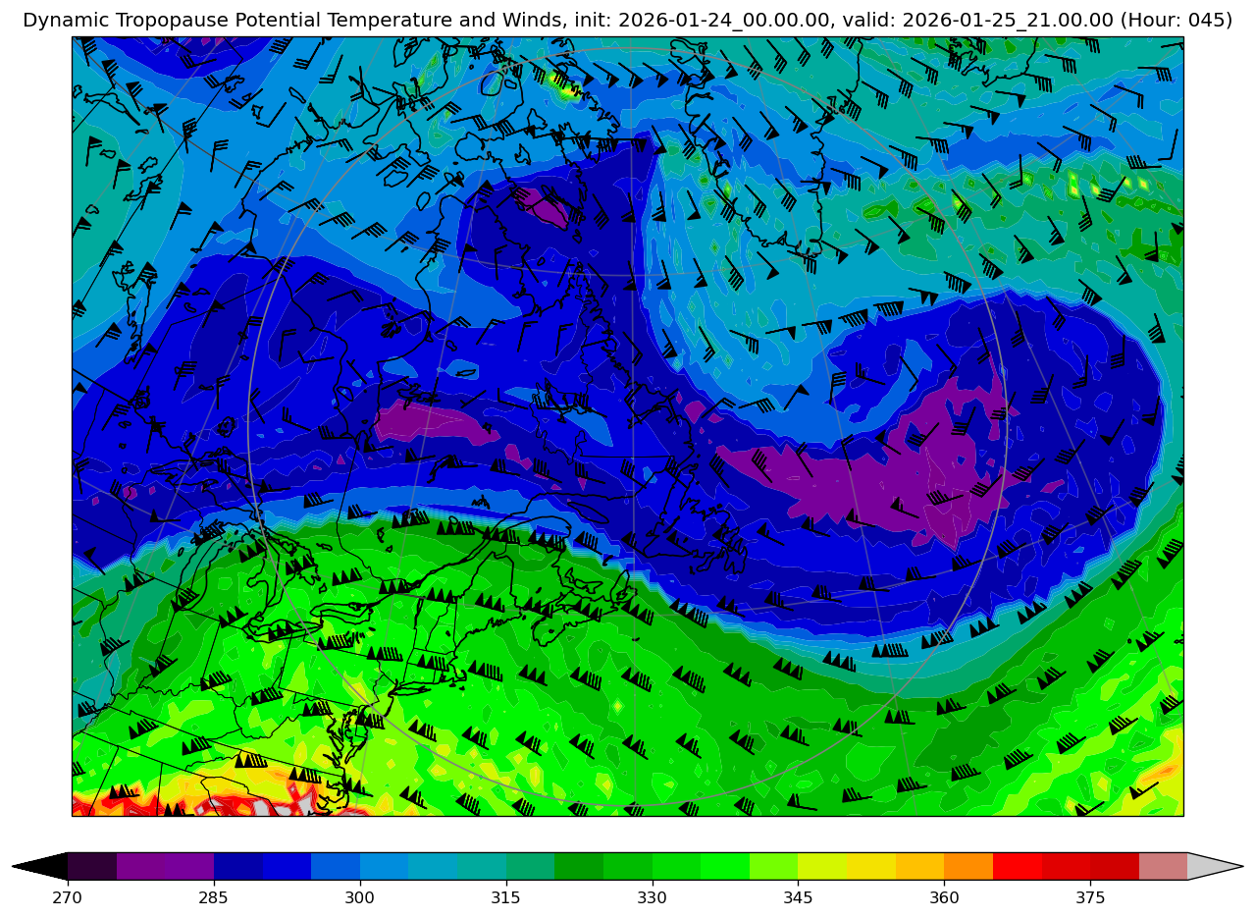The width and height of the screenshot is (1255, 918).
Task: Select the 360 tick label on colorbar
Action: click(x=944, y=897)
